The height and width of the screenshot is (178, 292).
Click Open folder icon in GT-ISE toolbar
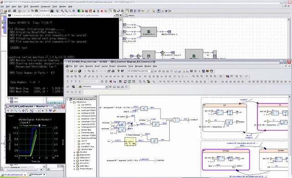click(x=5, y=11)
